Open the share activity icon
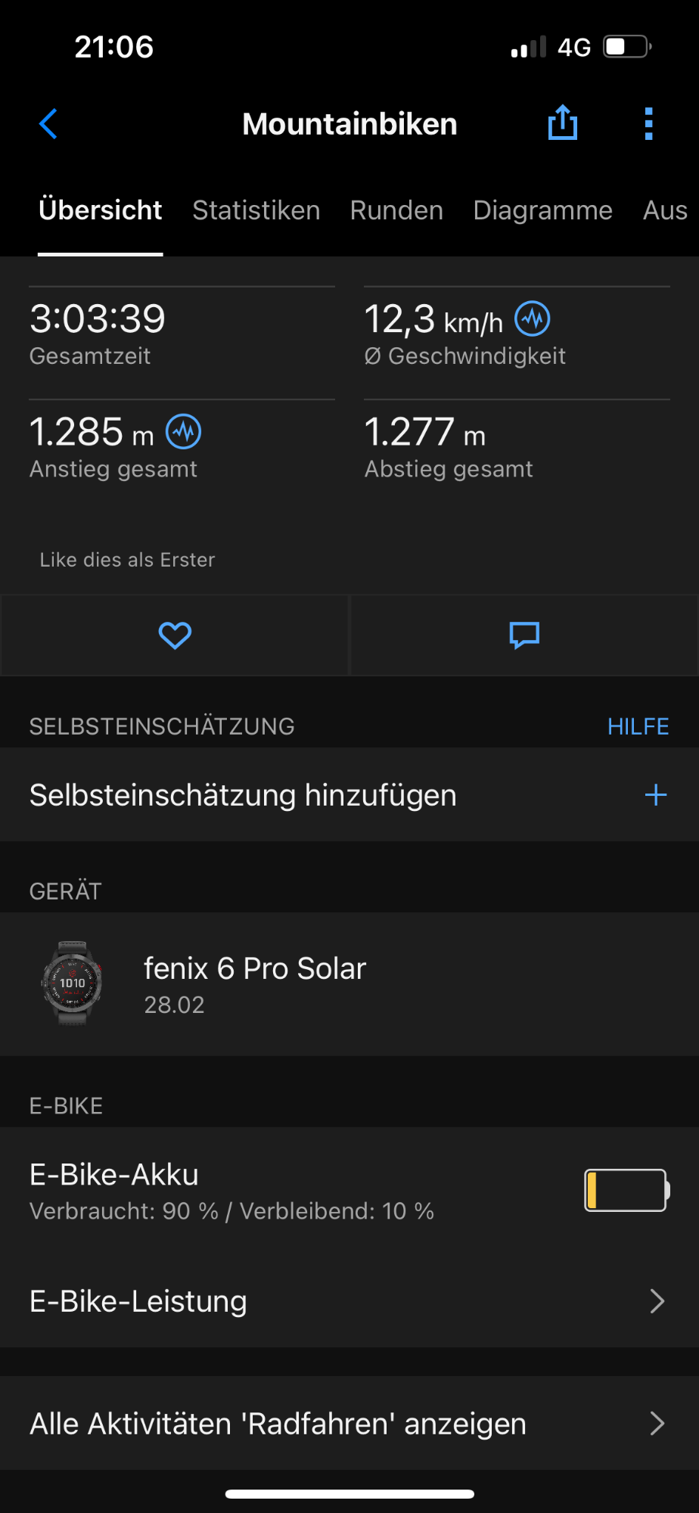The width and height of the screenshot is (699, 1513). click(x=562, y=123)
